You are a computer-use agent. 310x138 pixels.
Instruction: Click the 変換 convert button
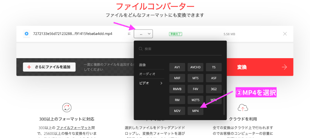coord(242,67)
